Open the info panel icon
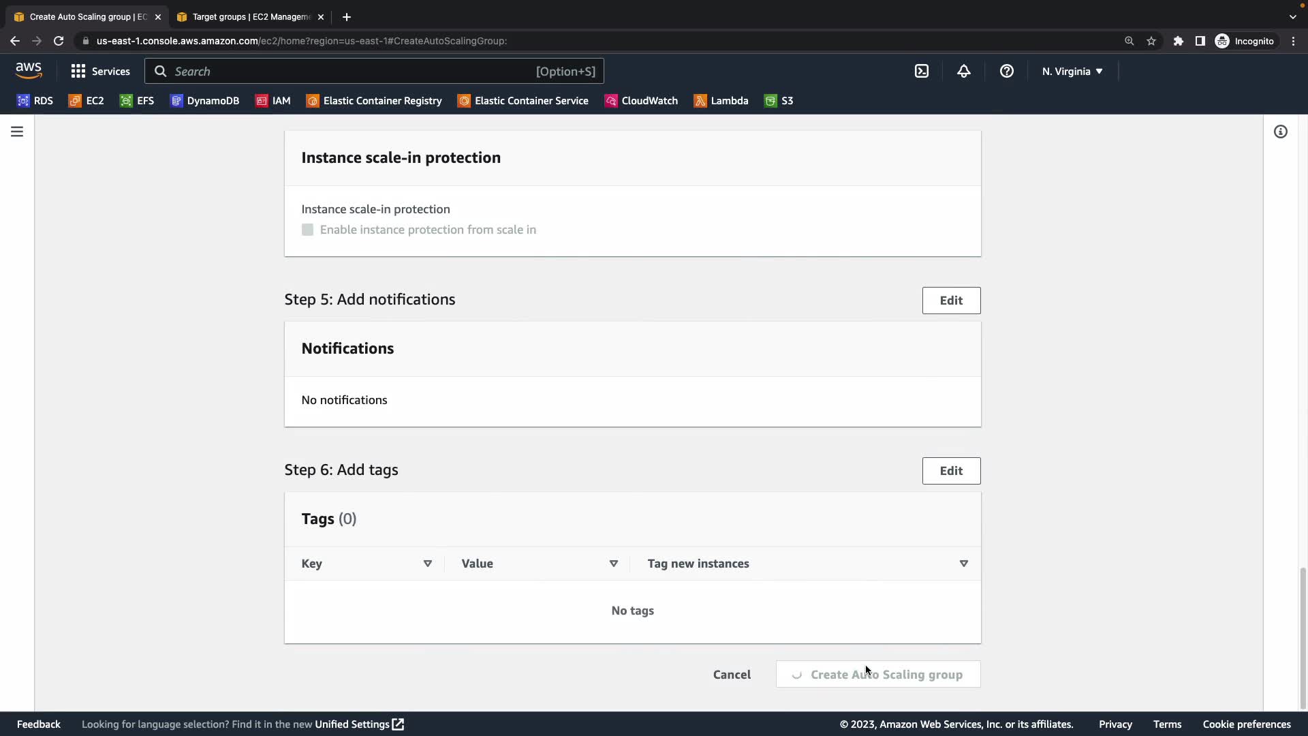The height and width of the screenshot is (736, 1308). (1280, 132)
